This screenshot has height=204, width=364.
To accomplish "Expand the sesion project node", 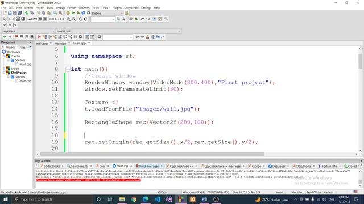I will coord(4,69).
